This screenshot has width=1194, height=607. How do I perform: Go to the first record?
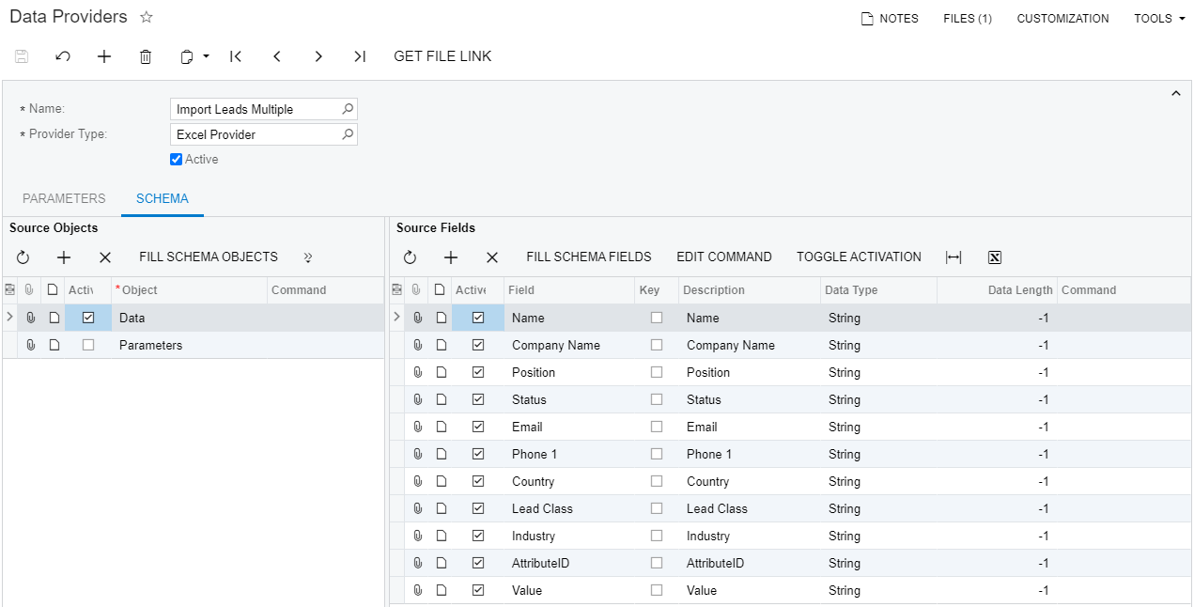[x=236, y=56]
